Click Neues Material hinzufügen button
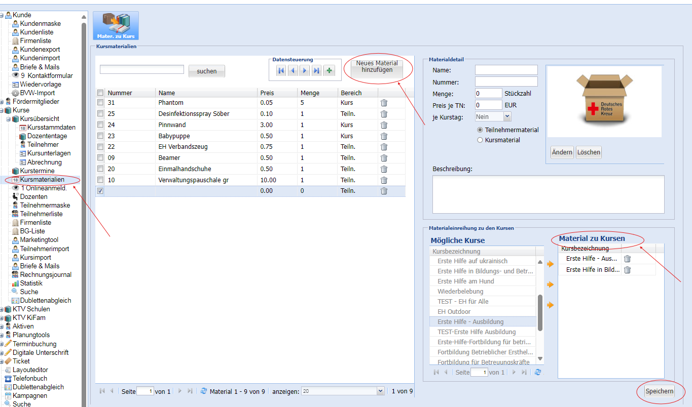The image size is (692, 407). pos(377,67)
